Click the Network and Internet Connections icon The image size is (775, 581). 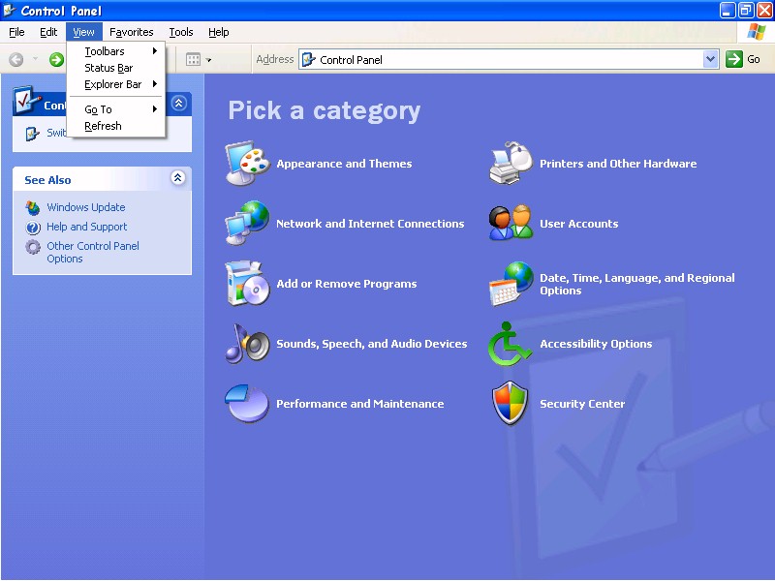(x=248, y=223)
